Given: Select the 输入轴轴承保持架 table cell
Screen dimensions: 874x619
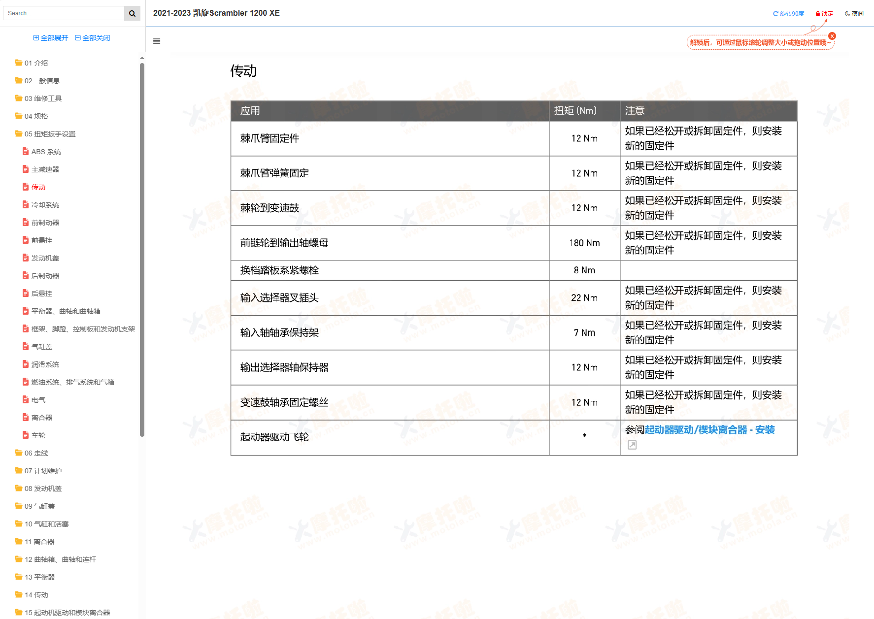Looking at the screenshot, I should (x=390, y=333).
